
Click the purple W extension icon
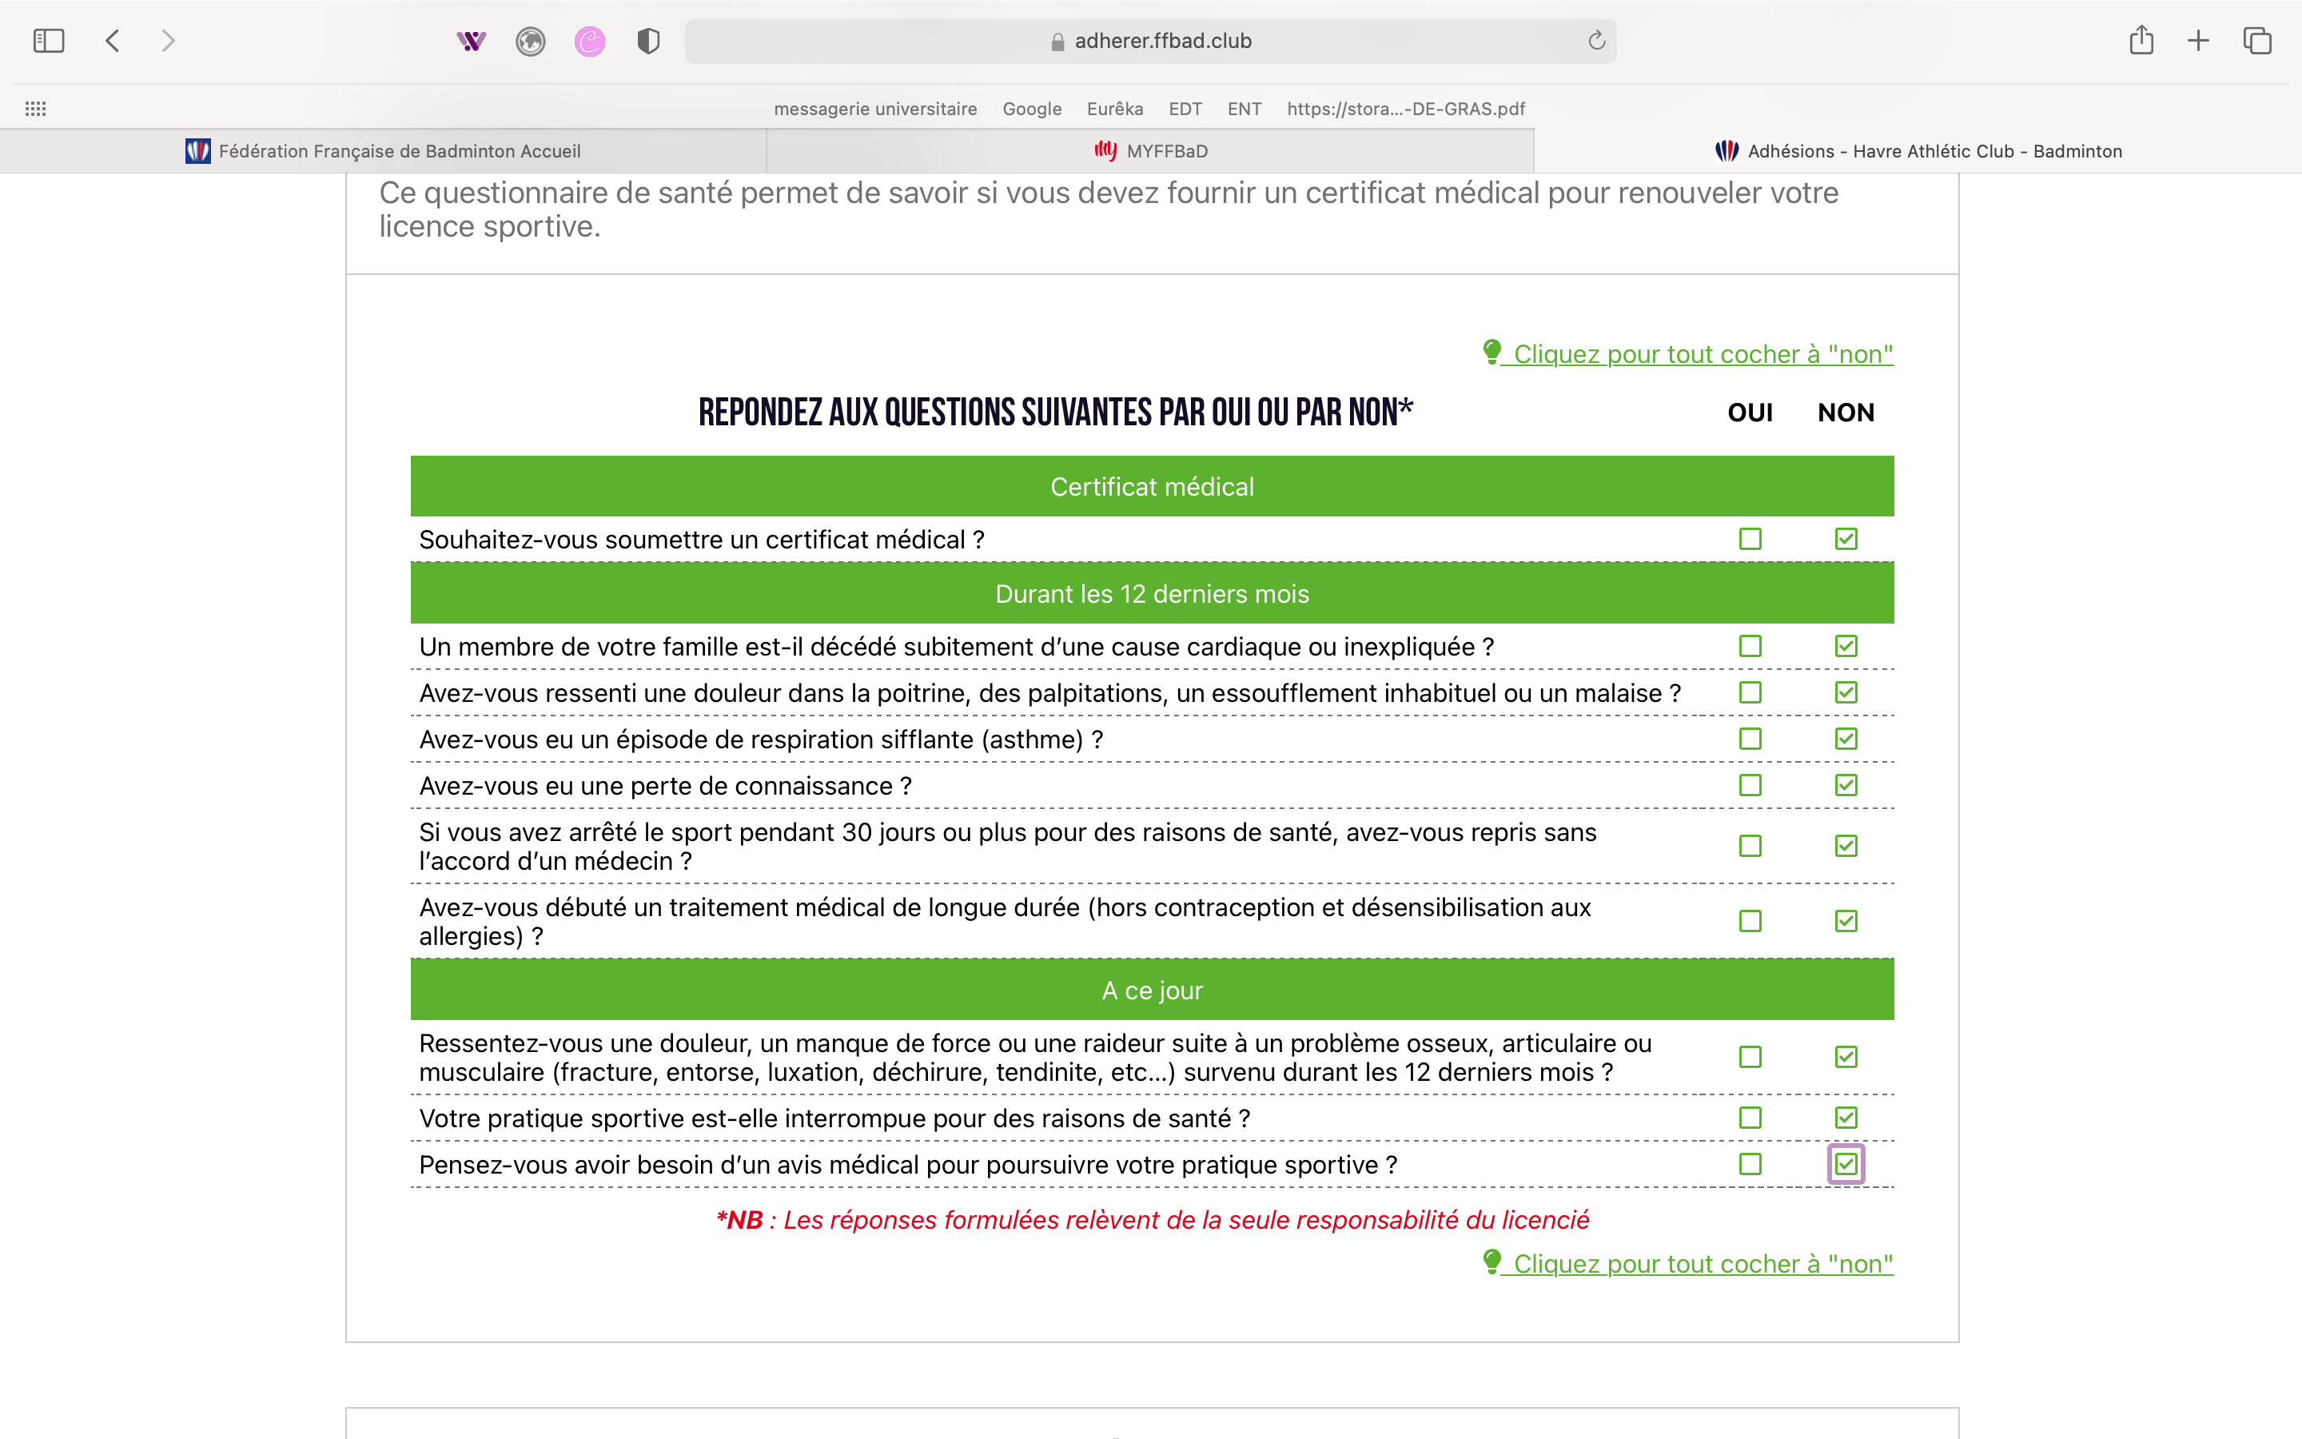click(471, 41)
